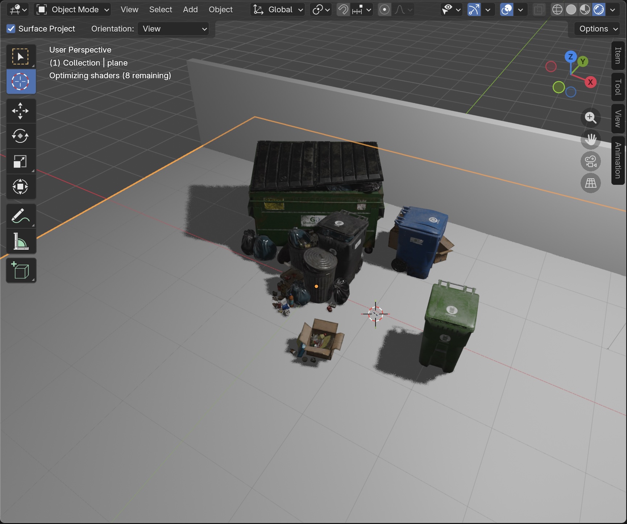Uncheck the Surface Project checkbox

pos(11,29)
